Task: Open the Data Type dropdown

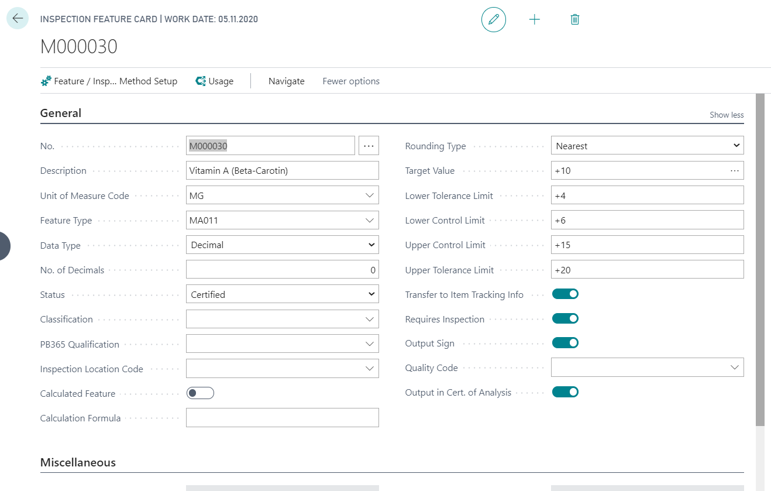Action: 283,245
